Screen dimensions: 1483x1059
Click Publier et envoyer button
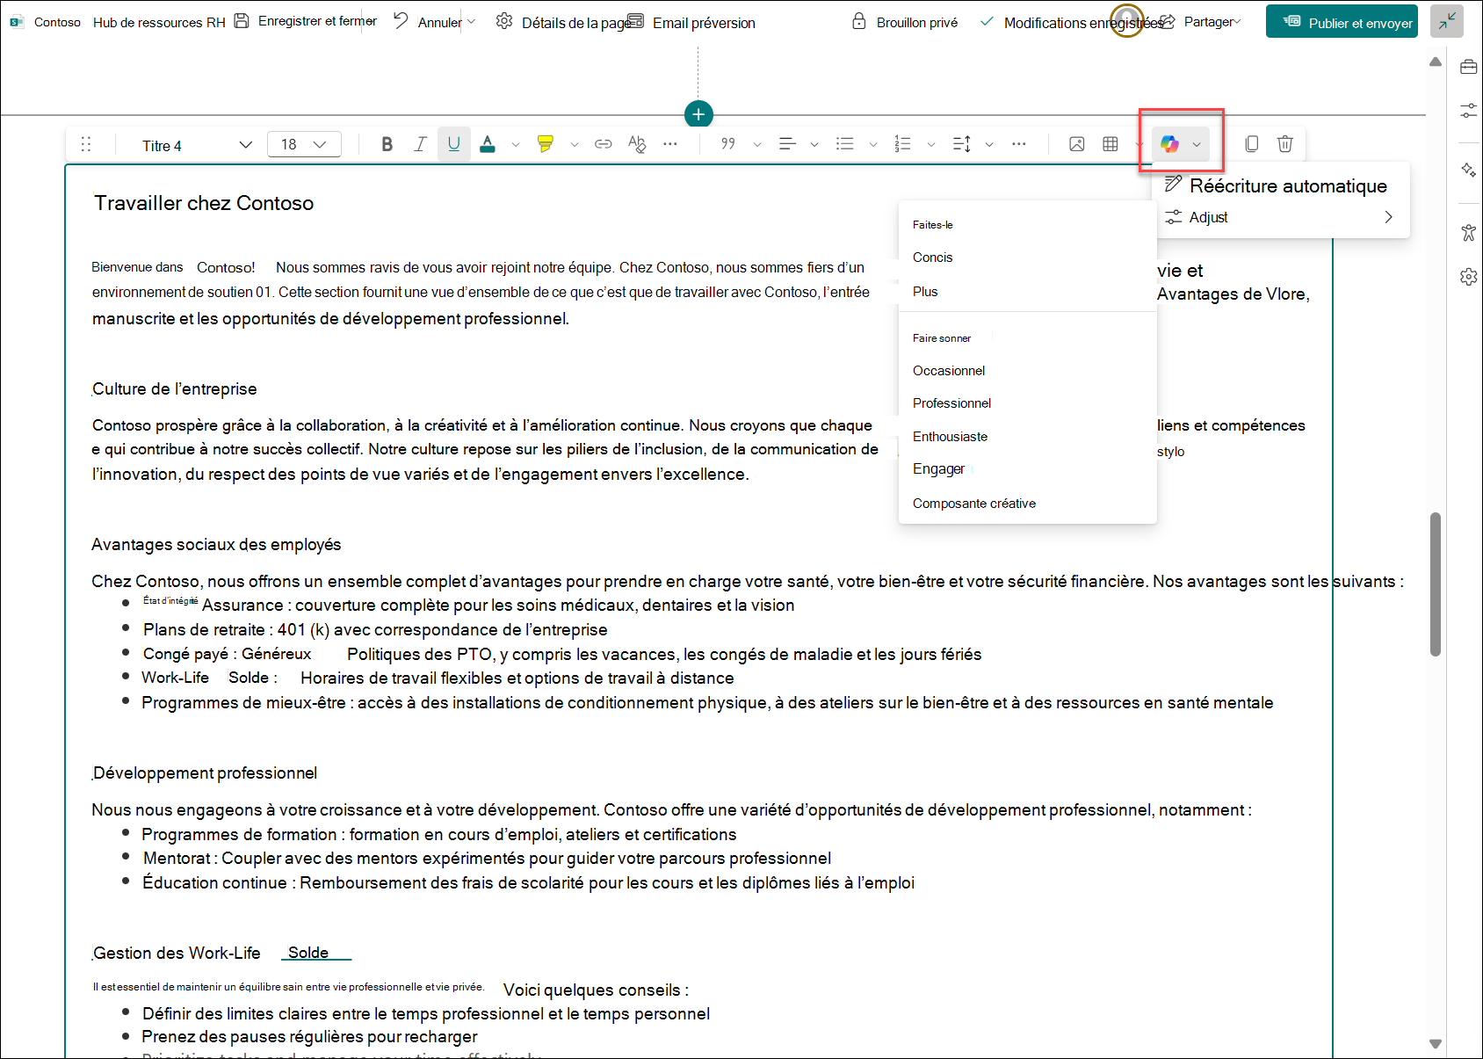pyautogui.click(x=1342, y=22)
